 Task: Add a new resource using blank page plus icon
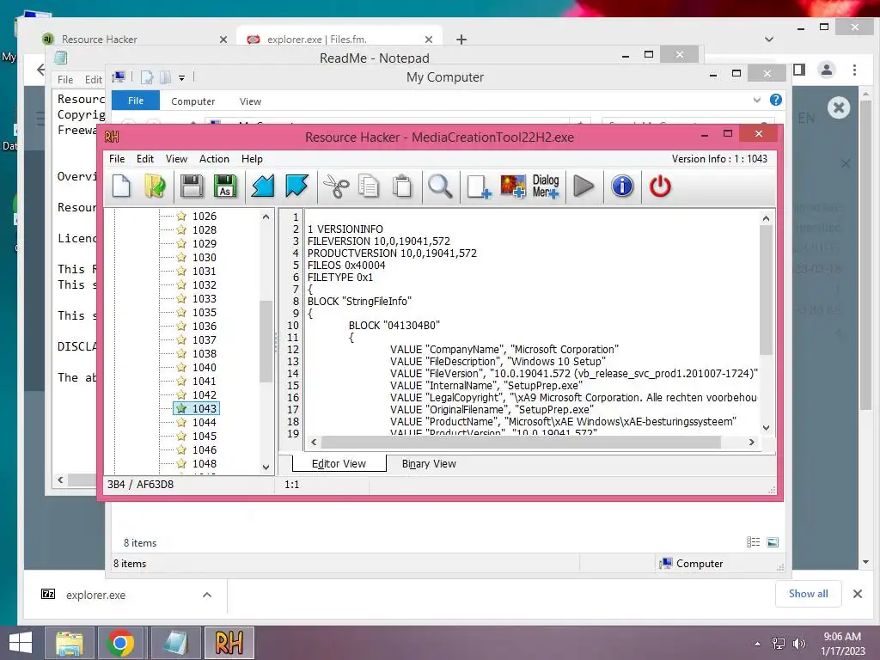pos(479,186)
